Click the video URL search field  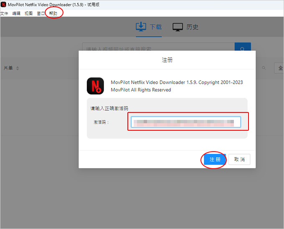pos(158,47)
